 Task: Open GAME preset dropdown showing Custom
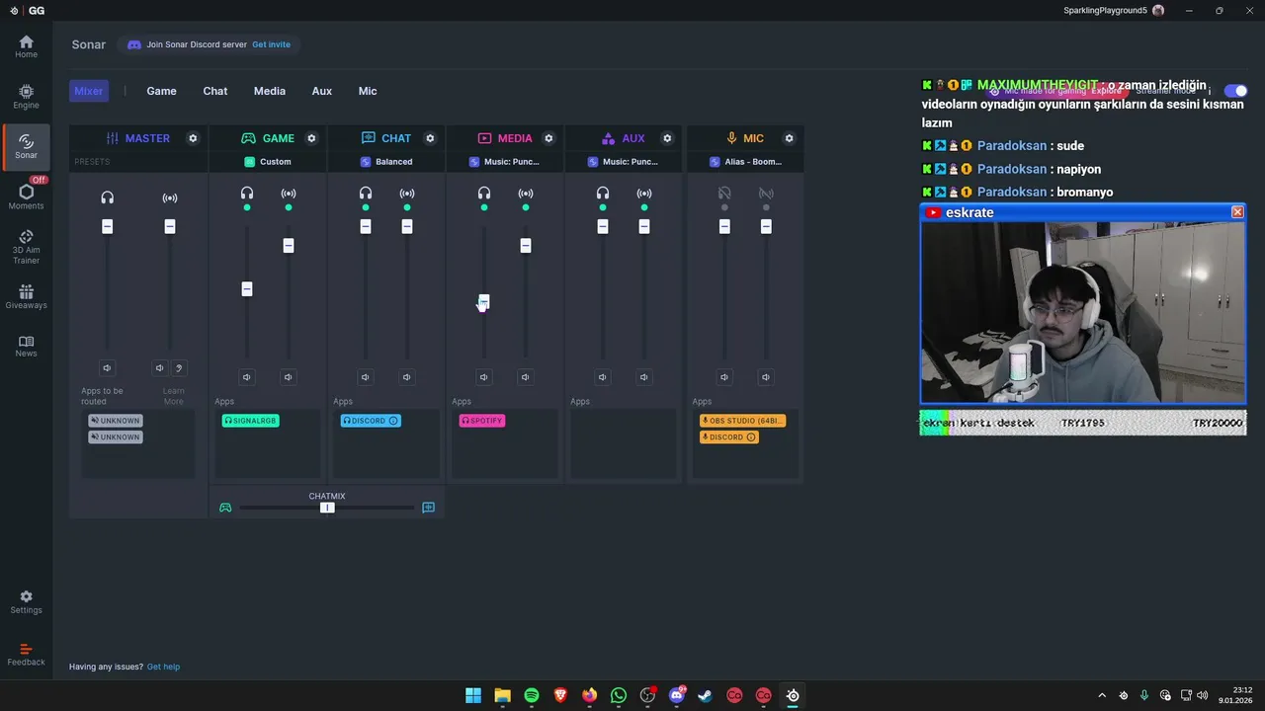click(268, 162)
